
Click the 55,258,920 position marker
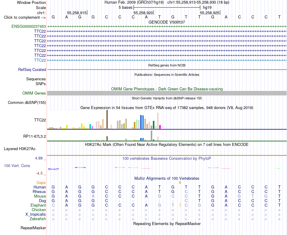click(x=143, y=13)
